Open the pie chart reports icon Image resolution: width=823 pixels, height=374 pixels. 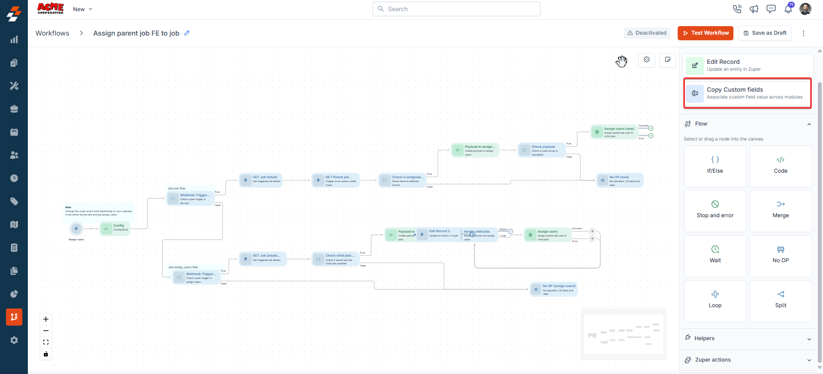pos(14,294)
